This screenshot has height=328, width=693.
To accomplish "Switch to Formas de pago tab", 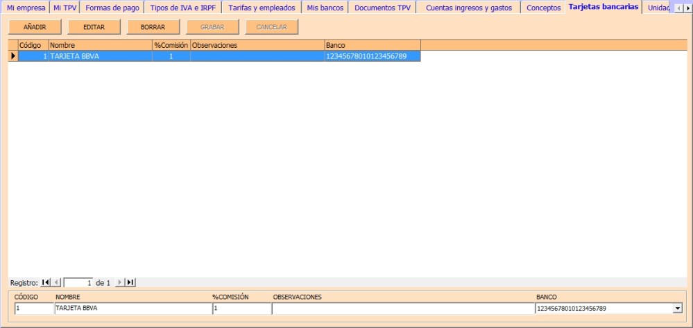I will click(x=112, y=8).
